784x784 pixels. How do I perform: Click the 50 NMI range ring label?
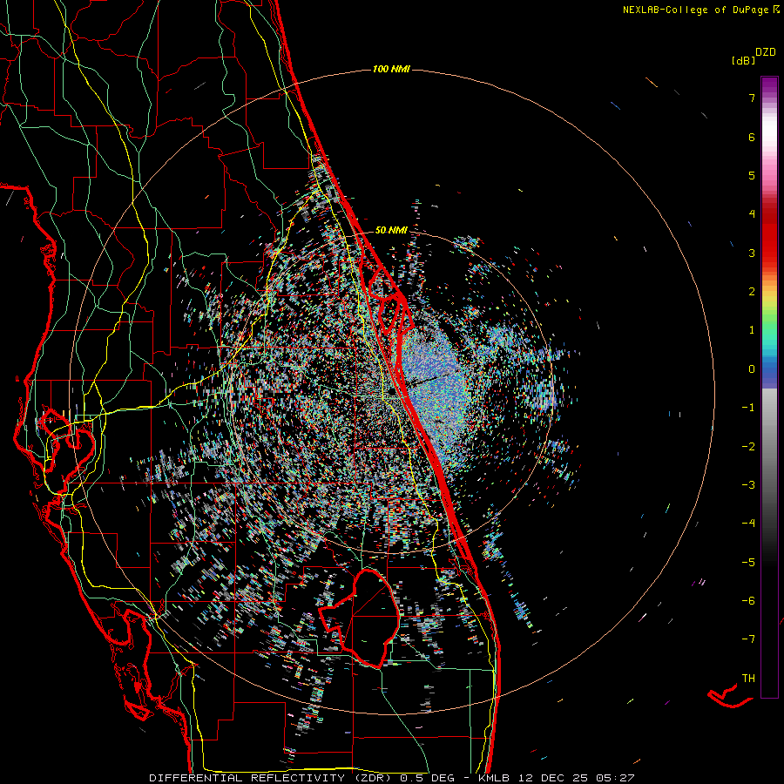tap(391, 230)
